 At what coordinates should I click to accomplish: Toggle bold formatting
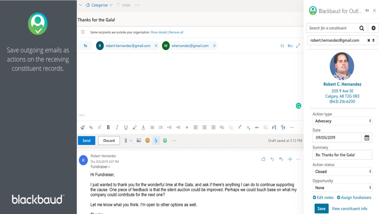108,127
